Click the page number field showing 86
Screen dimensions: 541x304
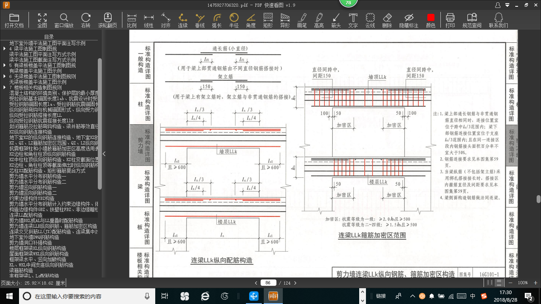pyautogui.click(x=268, y=283)
